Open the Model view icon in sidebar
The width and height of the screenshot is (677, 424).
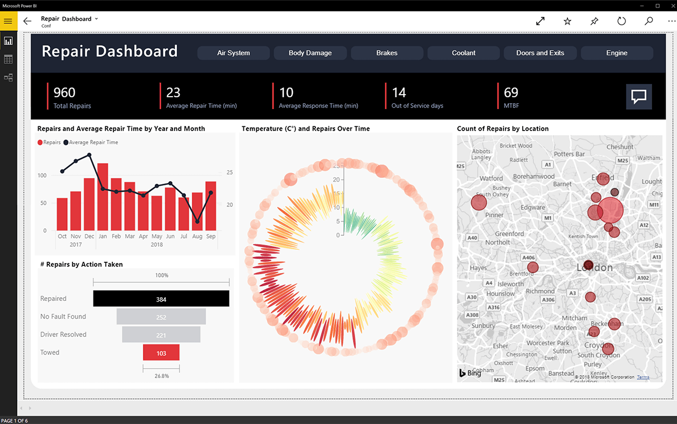coord(8,77)
